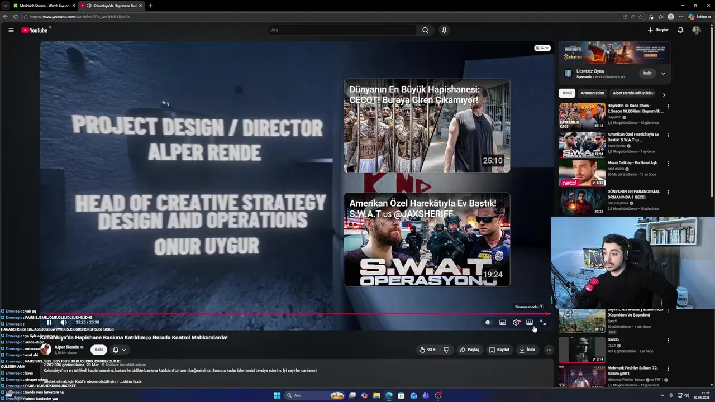Image resolution: width=715 pixels, height=402 pixels.
Task: Select the Aramanızdan filter chip
Action: point(592,93)
